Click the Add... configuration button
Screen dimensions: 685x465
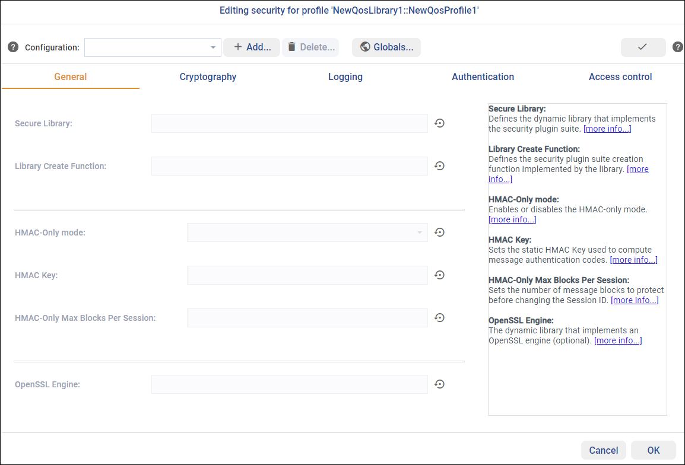coord(252,47)
